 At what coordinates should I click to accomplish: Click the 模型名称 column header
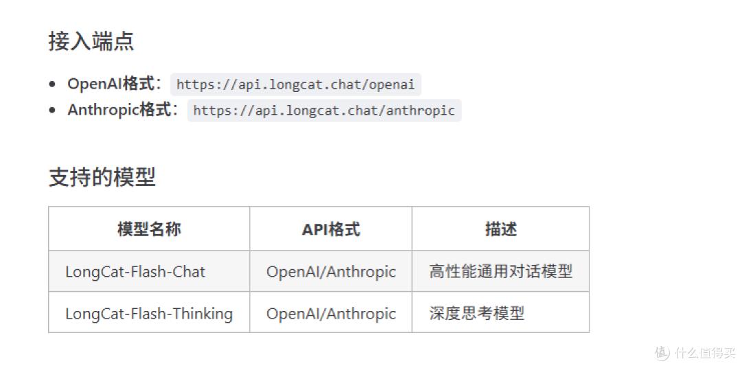tap(149, 229)
